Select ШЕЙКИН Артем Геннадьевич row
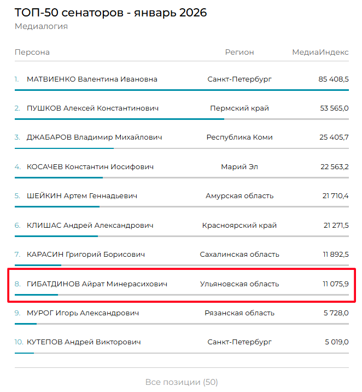 (x=82, y=196)
